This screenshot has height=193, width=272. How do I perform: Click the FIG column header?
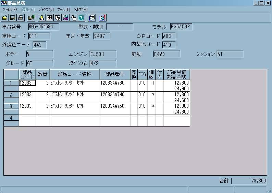point(142,75)
